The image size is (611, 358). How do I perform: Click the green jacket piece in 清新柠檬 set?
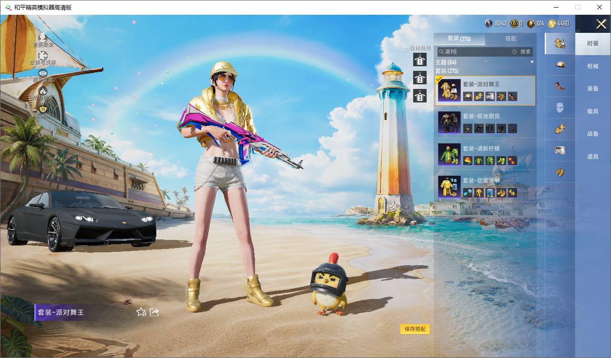pos(479,160)
